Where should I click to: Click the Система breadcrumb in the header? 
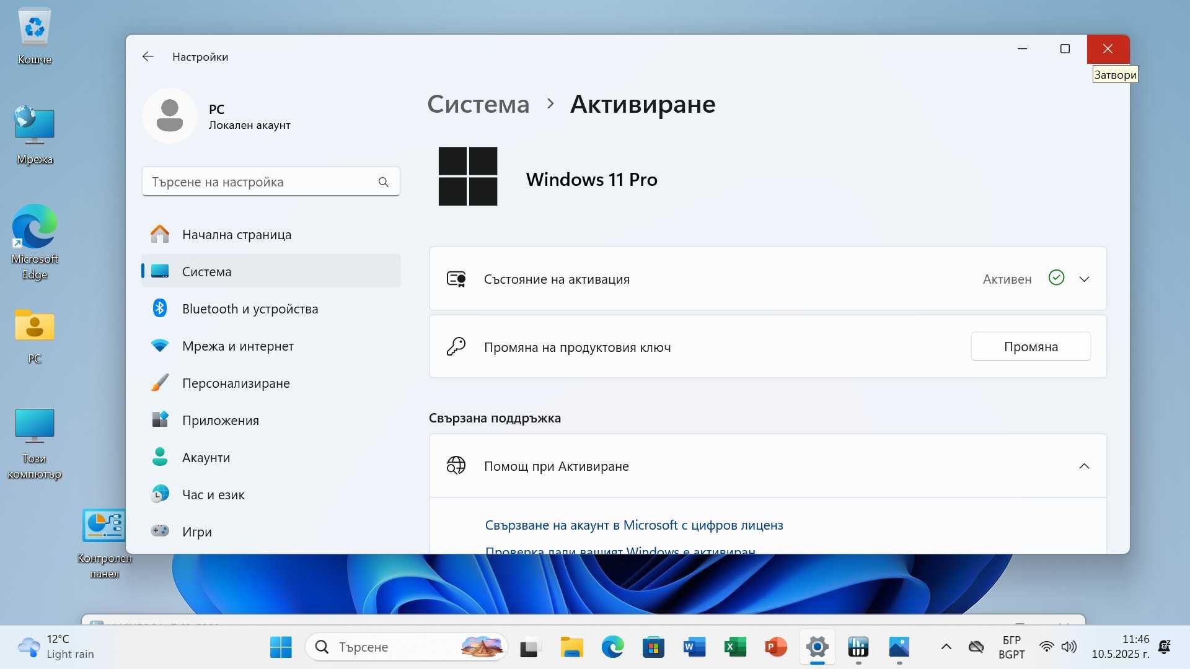478,104
